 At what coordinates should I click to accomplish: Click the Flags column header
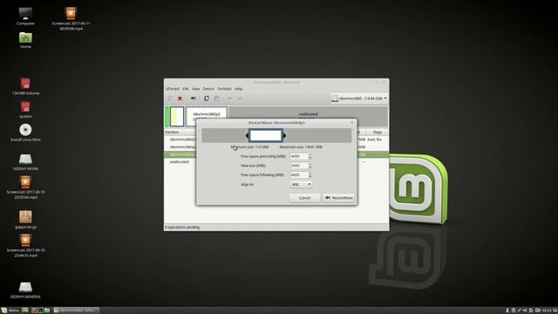(x=378, y=132)
